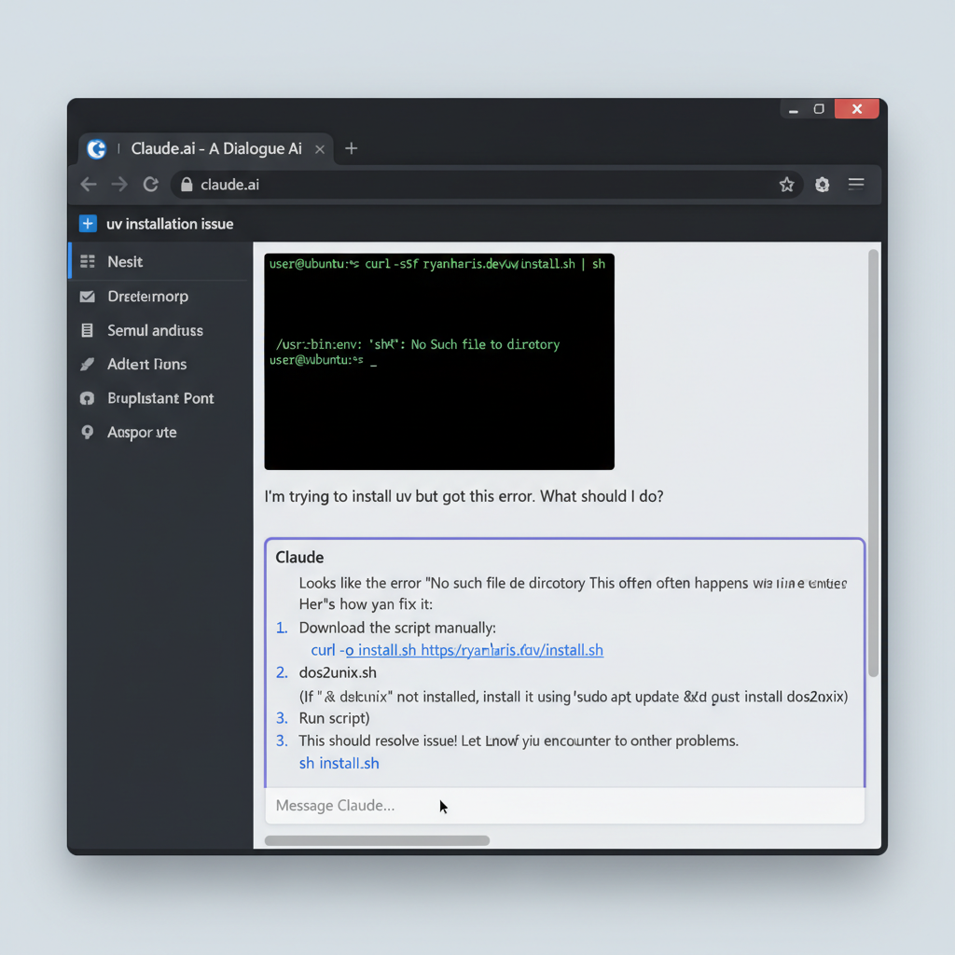Select the Run script) step text

(335, 718)
